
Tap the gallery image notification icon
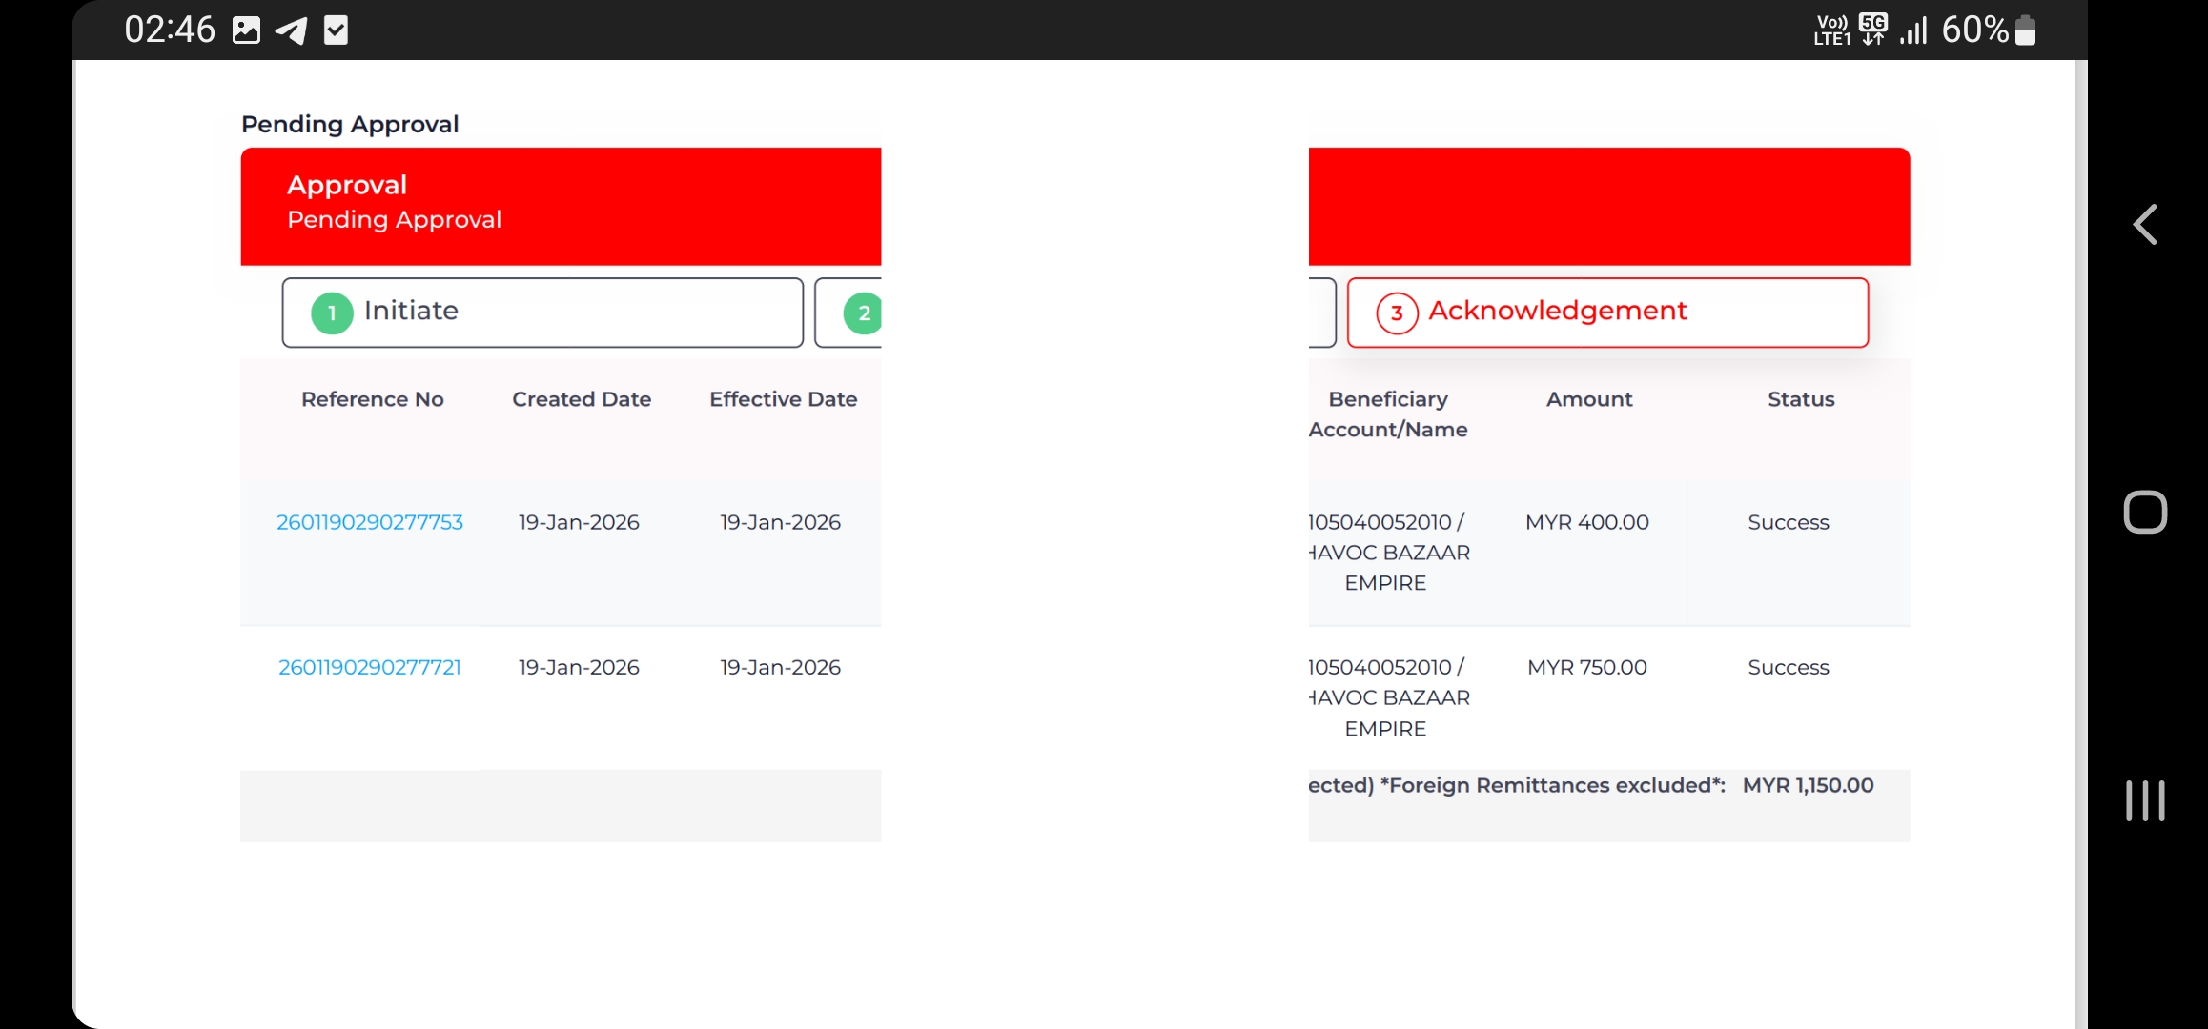point(246,30)
